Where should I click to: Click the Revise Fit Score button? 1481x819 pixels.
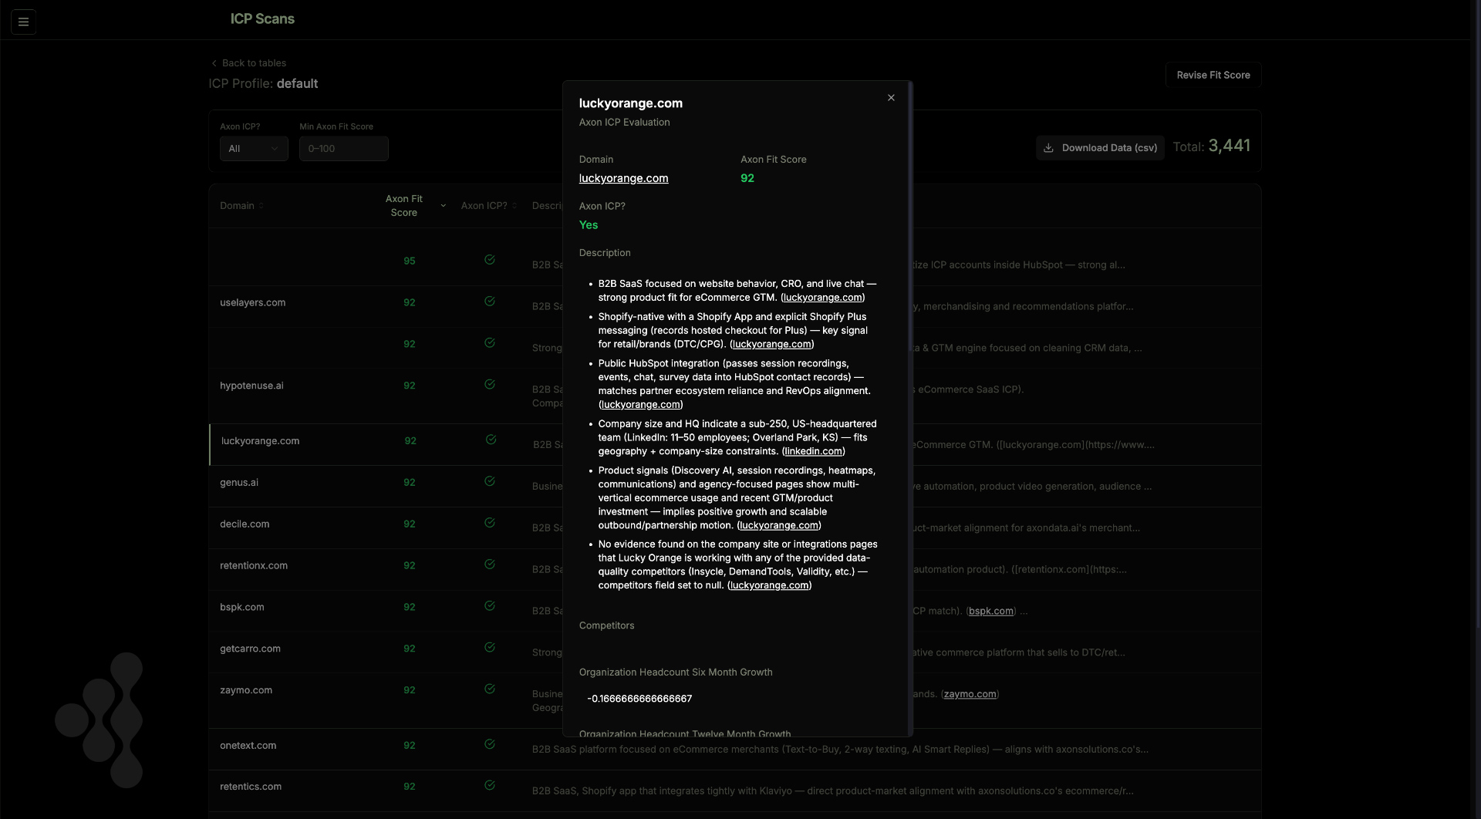point(1213,75)
